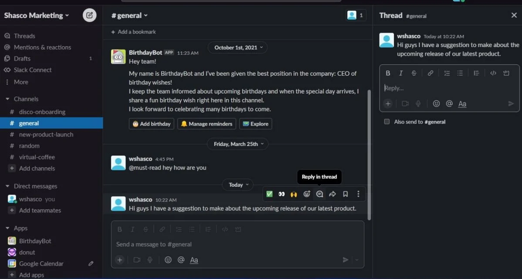The width and height of the screenshot is (522, 279).
Task: Open emoji picker in thread reply box
Action: (436, 104)
